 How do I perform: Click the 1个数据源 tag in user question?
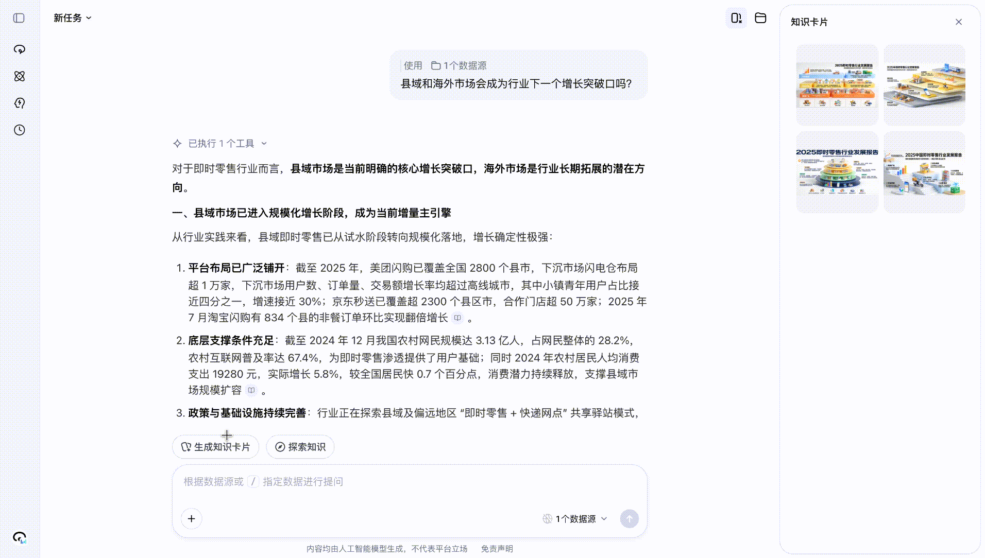click(458, 65)
